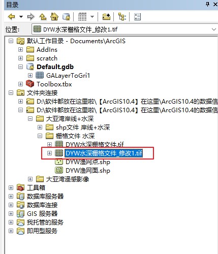Go to the home folder icon
218x254 pixels.
(x=54, y=17)
